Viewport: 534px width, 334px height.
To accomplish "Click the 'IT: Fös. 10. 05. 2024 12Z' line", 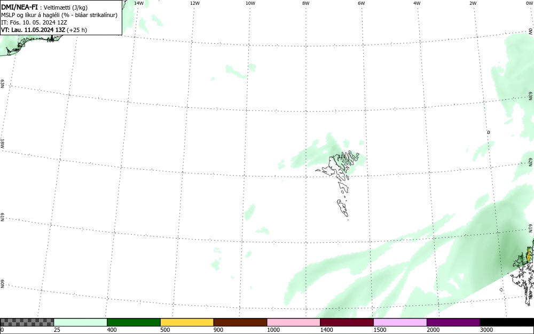I will 34,22.
